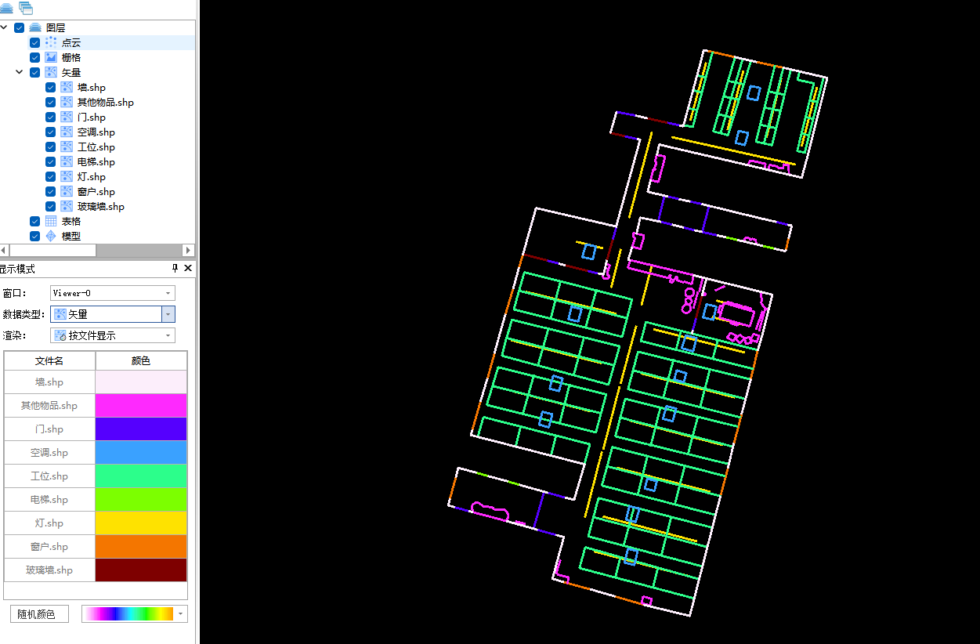
Task: Click the 矢量 vector group icon
Action: point(51,72)
